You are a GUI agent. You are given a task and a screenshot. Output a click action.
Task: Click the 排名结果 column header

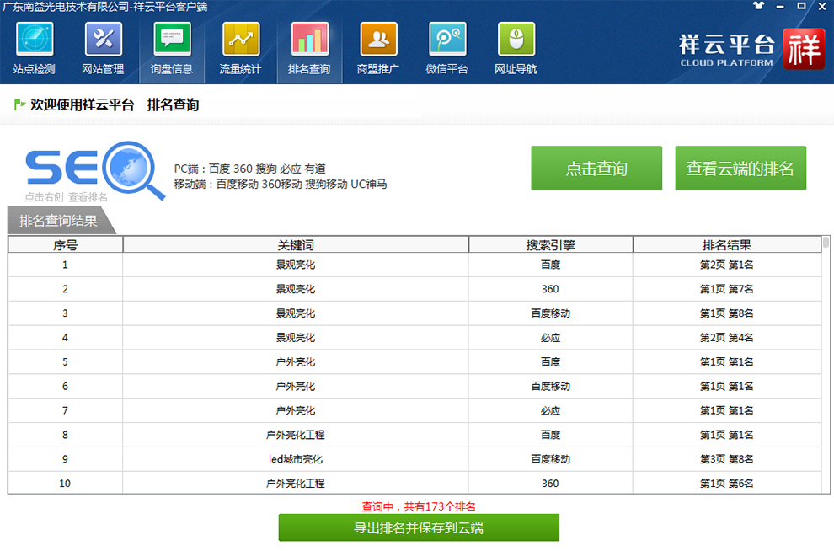[x=726, y=245]
